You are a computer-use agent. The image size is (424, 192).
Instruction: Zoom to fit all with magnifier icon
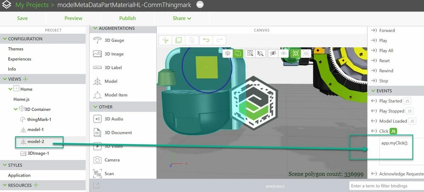click(x=250, y=53)
